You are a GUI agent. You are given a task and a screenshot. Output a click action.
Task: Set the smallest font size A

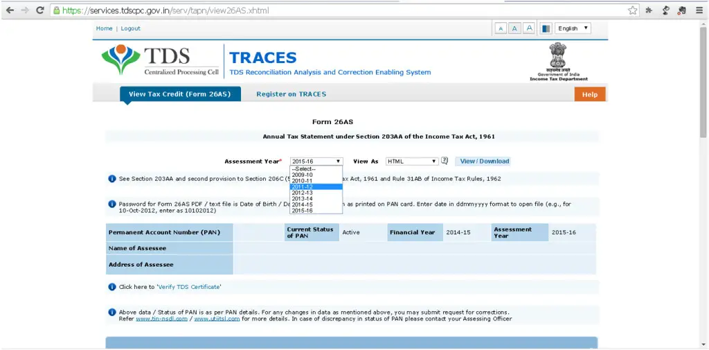point(501,28)
